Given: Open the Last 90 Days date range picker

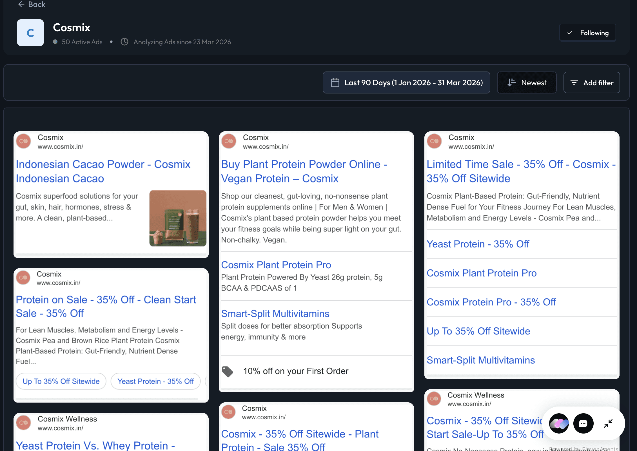Looking at the screenshot, I should 406,82.
